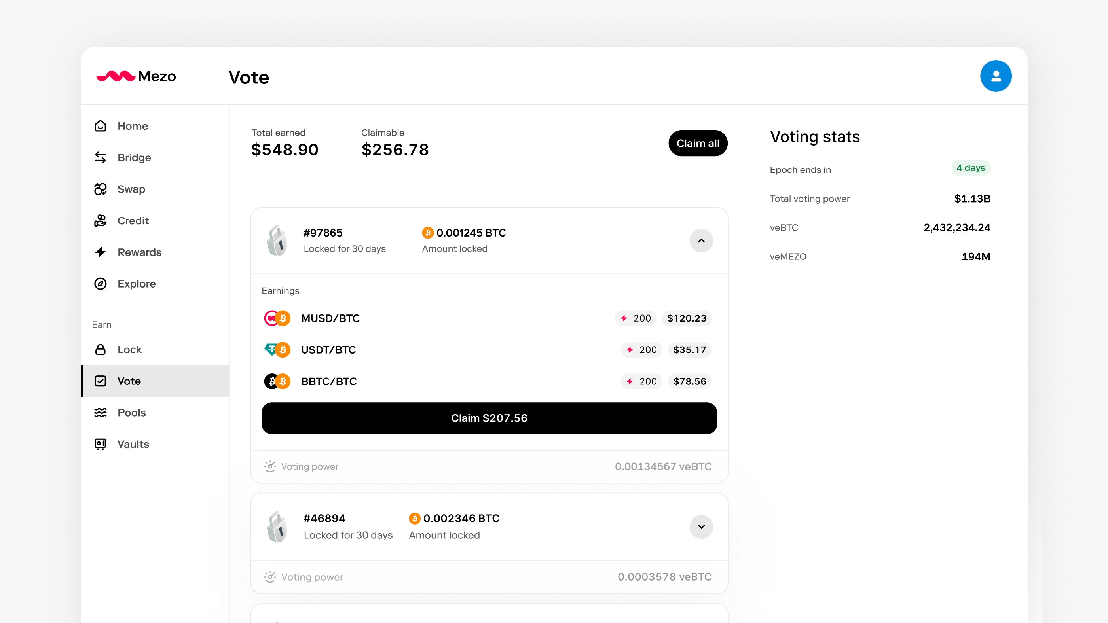Image resolution: width=1108 pixels, height=623 pixels.
Task: Expand lock #46894 details
Action: 701,527
